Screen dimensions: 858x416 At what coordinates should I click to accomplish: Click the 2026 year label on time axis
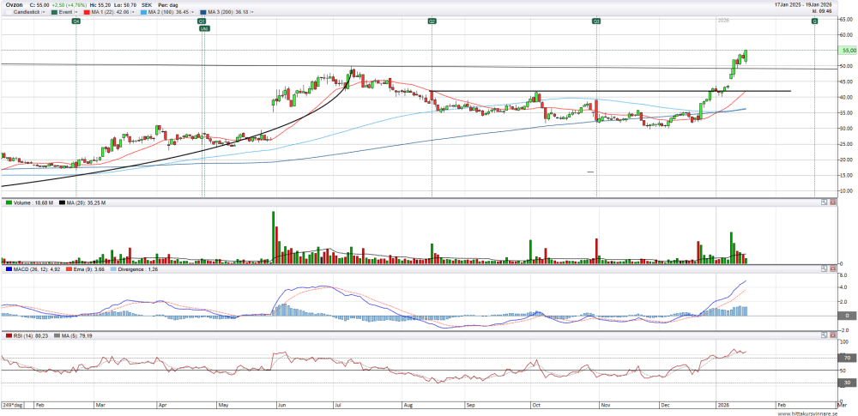[x=722, y=406]
